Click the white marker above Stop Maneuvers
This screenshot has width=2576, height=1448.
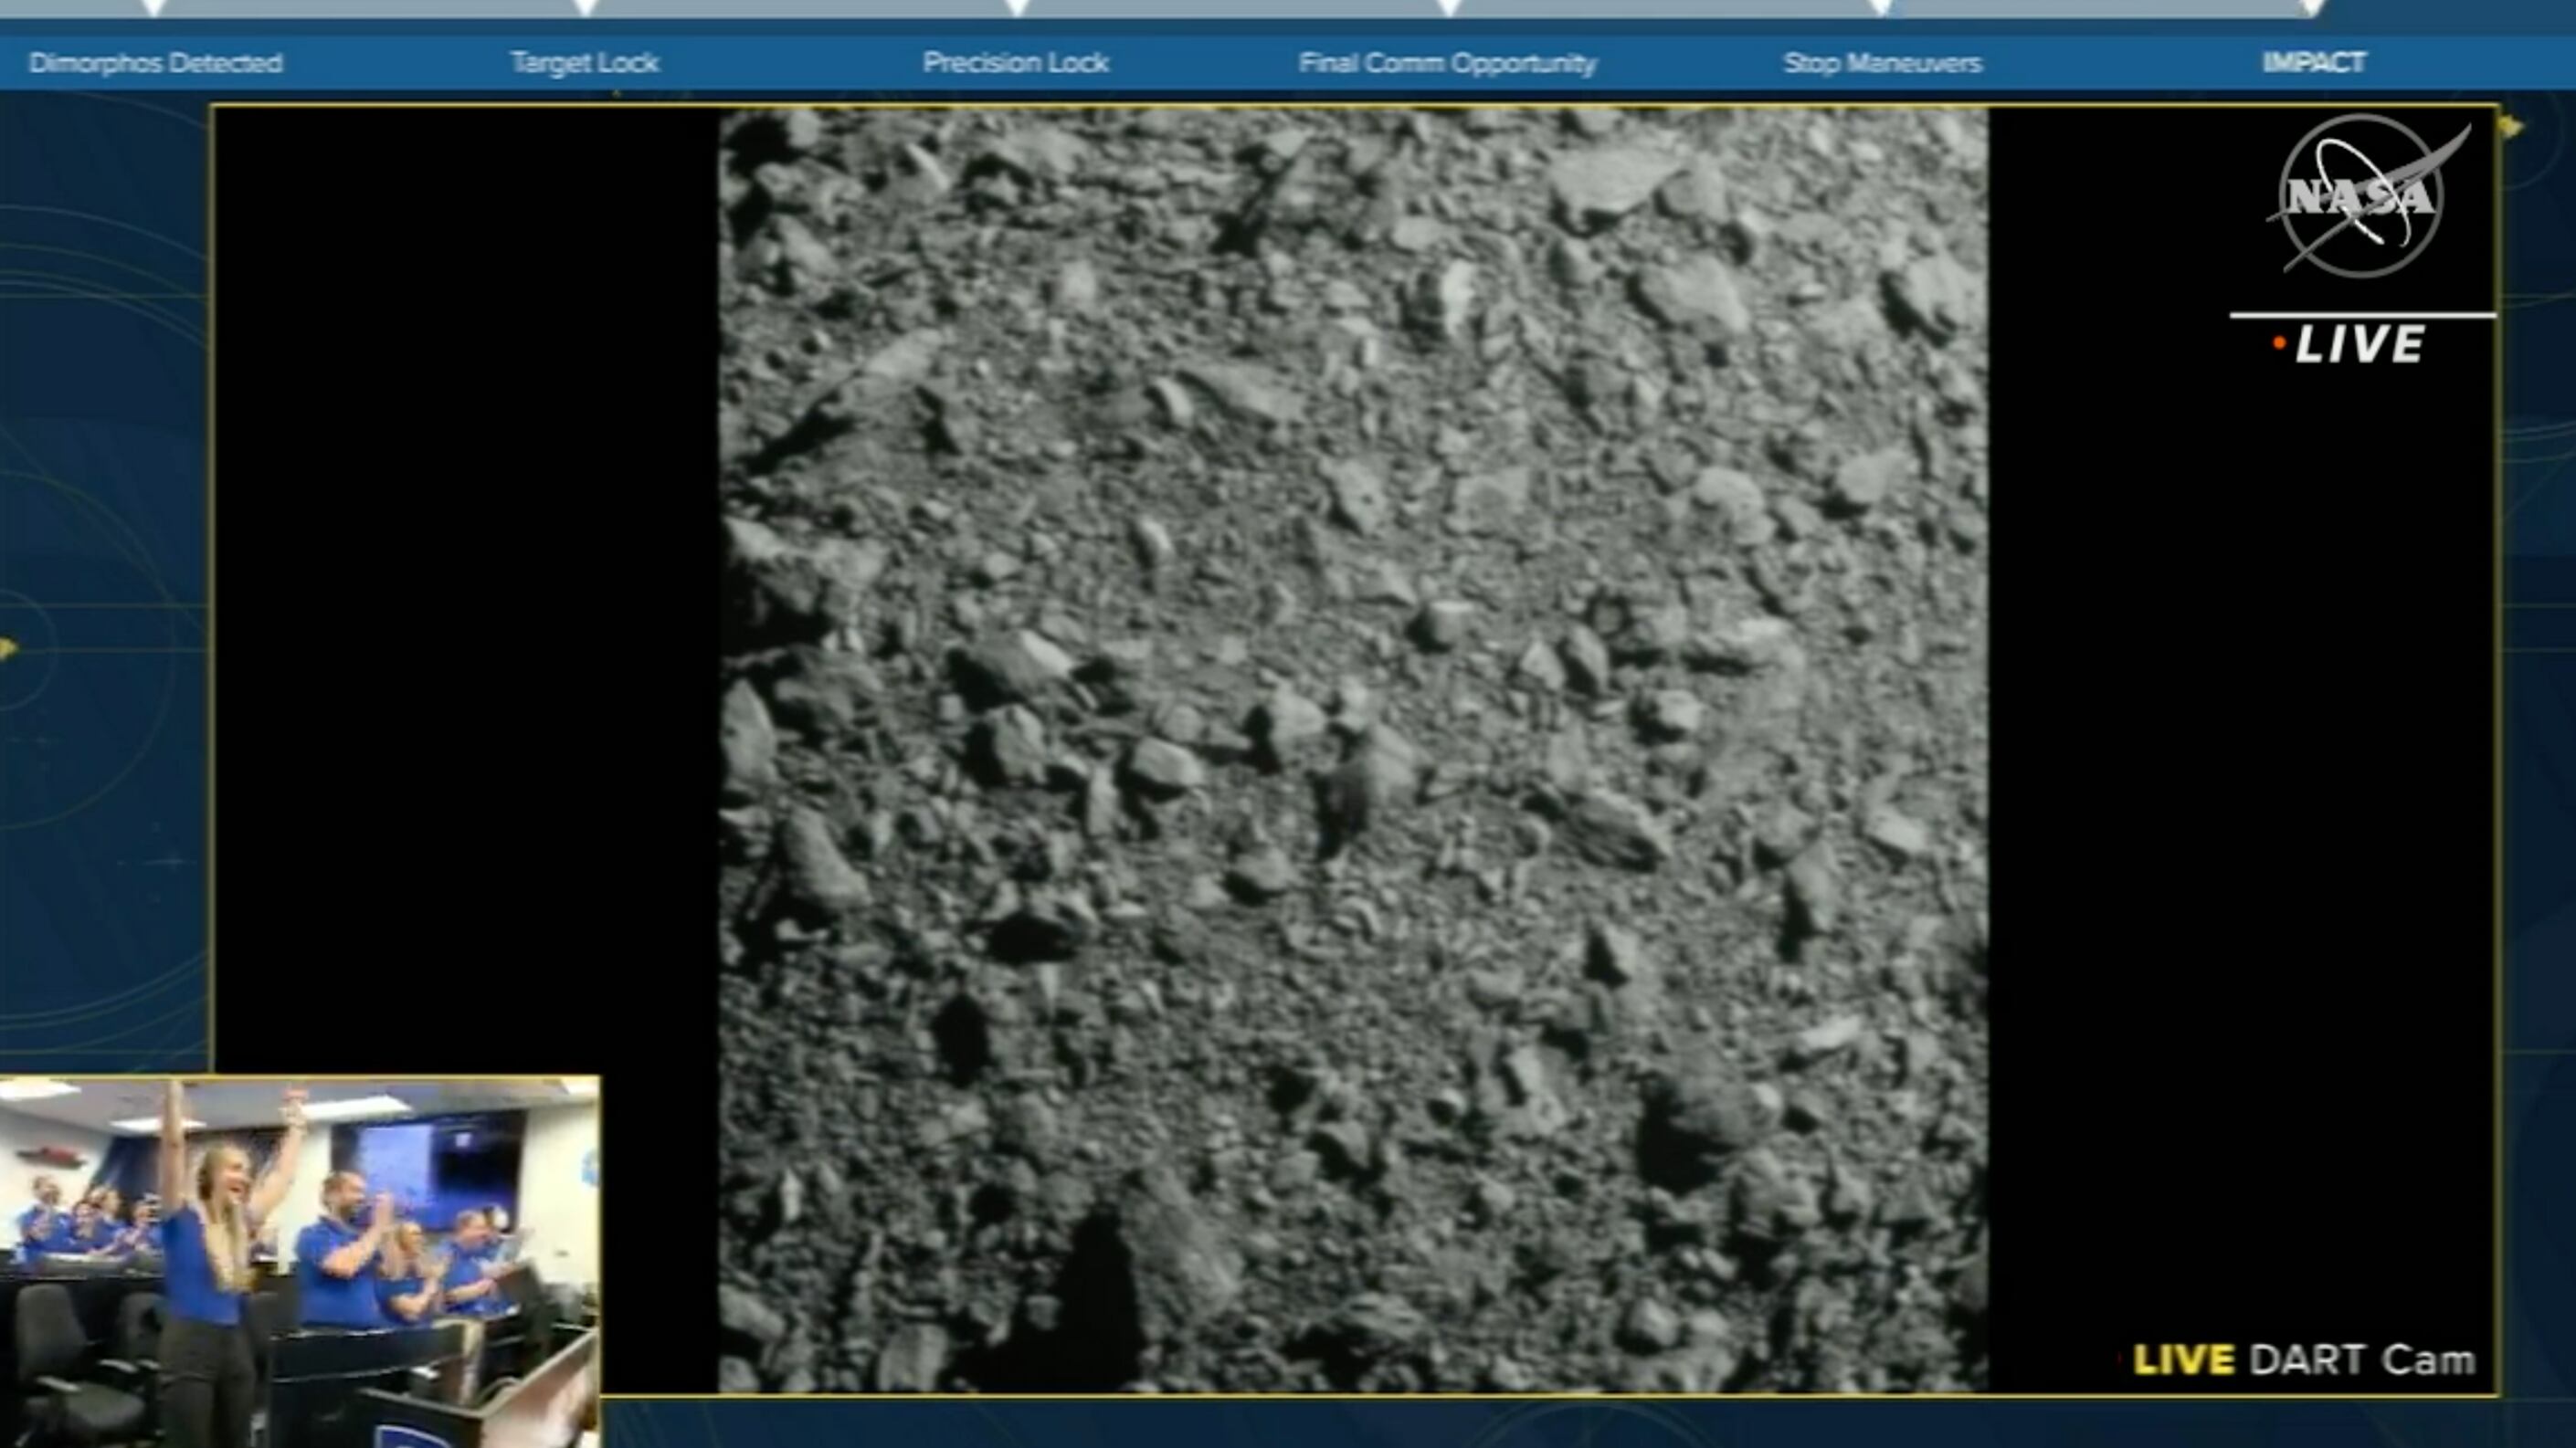click(1881, 8)
